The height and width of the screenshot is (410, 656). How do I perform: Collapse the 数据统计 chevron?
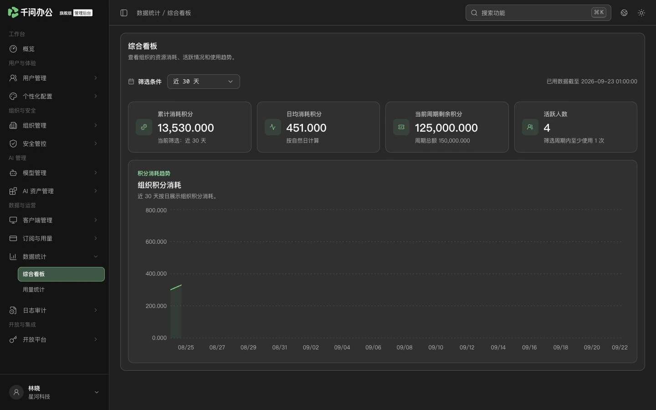click(96, 256)
